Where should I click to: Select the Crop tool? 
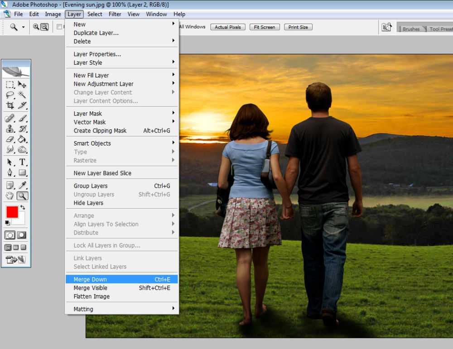10,105
